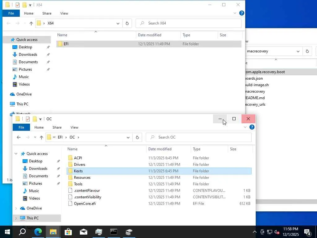Screen dimensions: 317x238
Task: Click Search OC input field
Action: coord(199,137)
